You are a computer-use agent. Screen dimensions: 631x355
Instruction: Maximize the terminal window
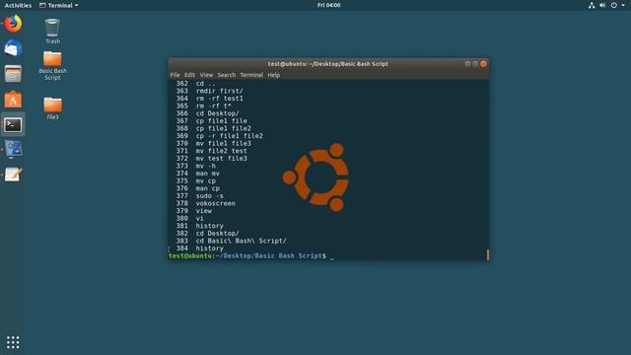point(475,63)
